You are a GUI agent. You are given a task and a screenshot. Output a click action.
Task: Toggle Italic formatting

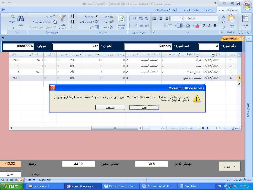(x=209, y=25)
